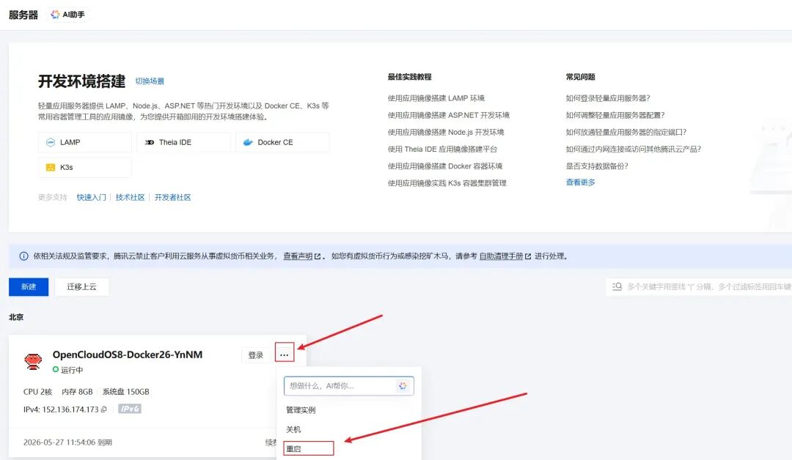This screenshot has height=460, width=792.
Task: Select the Docker CE image card
Action: pos(282,142)
